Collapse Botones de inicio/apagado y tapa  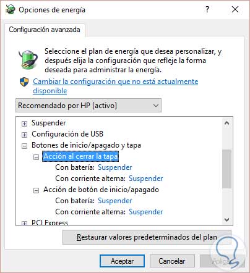coord(24,146)
